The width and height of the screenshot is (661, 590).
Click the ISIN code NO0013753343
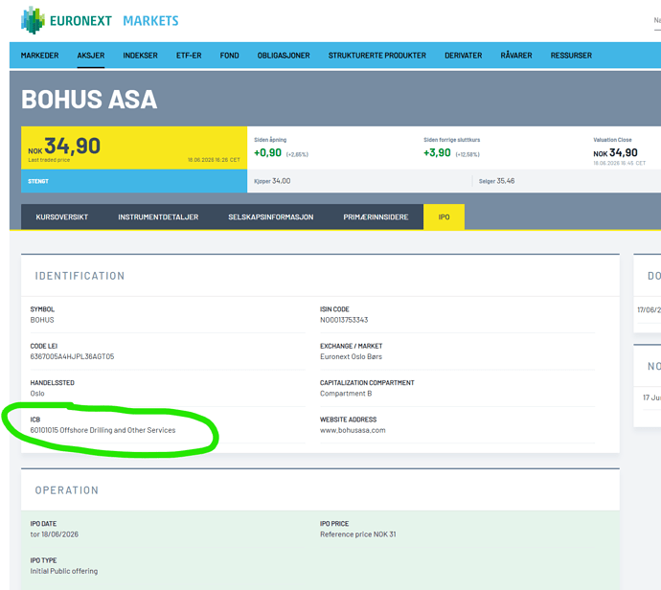pyautogui.click(x=344, y=320)
